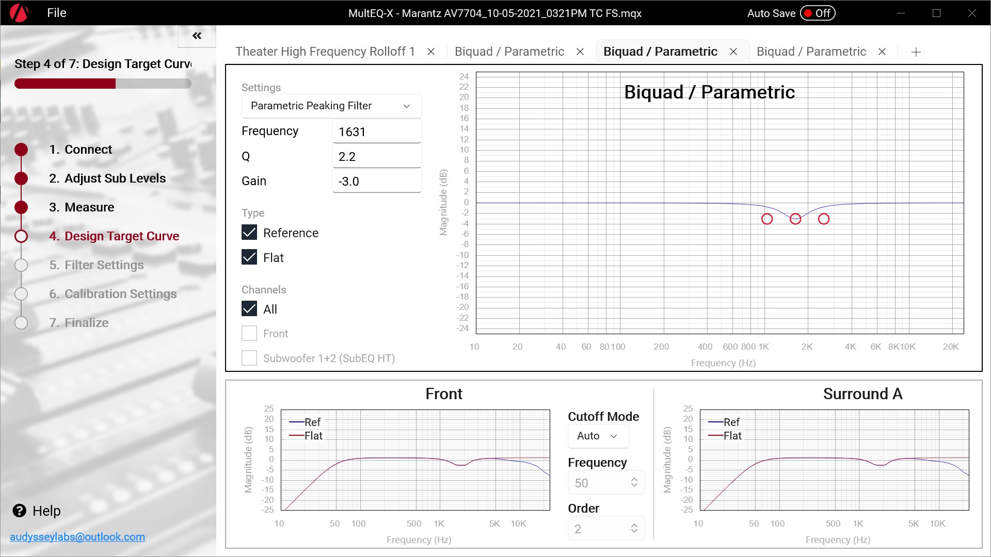
Task: Click the Design Target Curve step circle
Action: pyautogui.click(x=21, y=236)
